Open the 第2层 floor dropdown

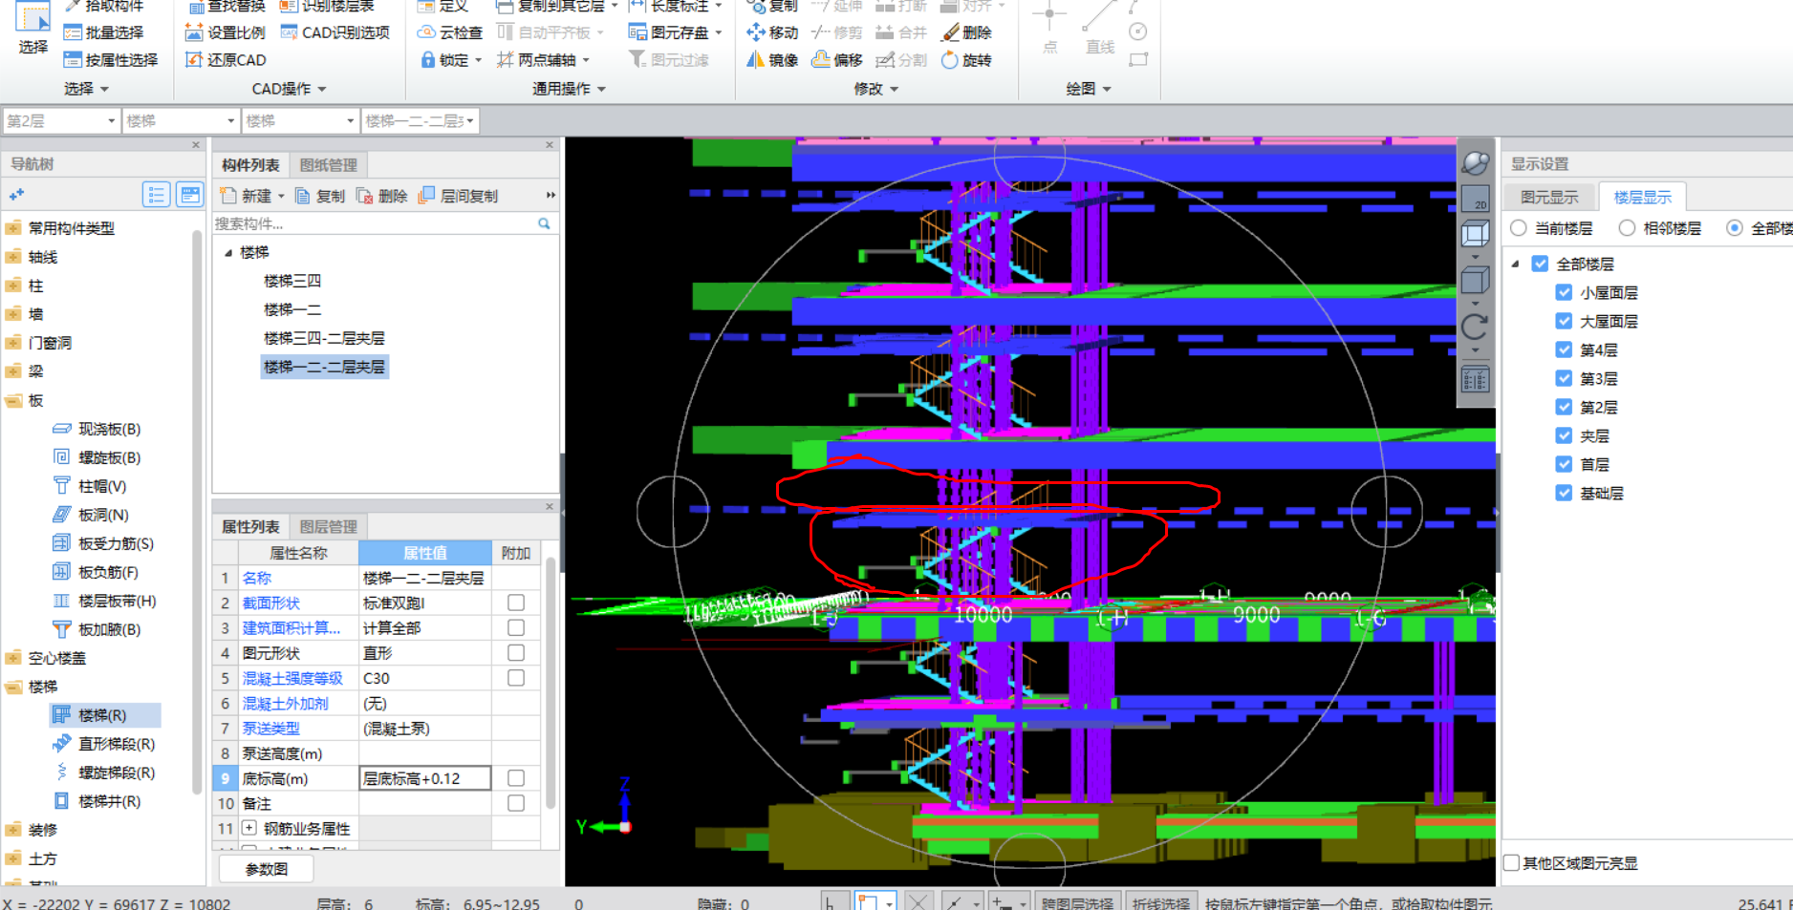[x=60, y=121]
